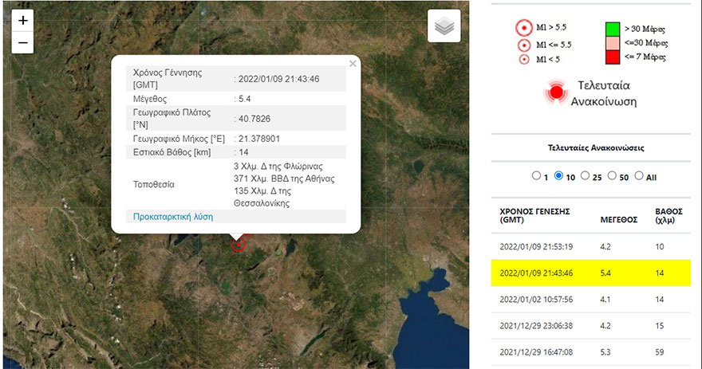Screen dimensions: 702x369
Task: Select the 2022/01/02 10:57:56 event row
Action: point(589,299)
